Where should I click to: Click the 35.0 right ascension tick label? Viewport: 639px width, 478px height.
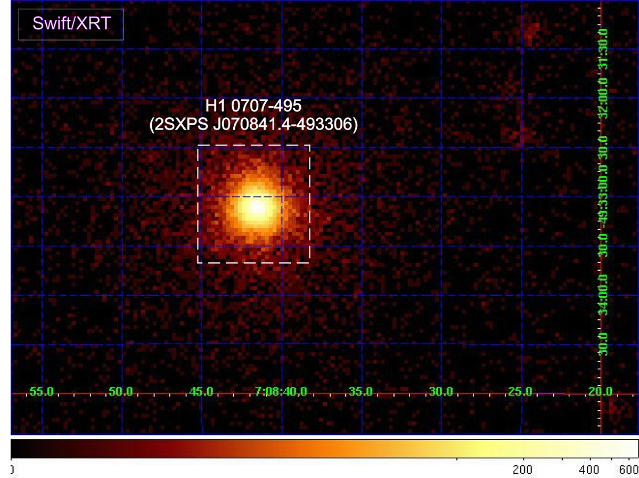coord(361,392)
